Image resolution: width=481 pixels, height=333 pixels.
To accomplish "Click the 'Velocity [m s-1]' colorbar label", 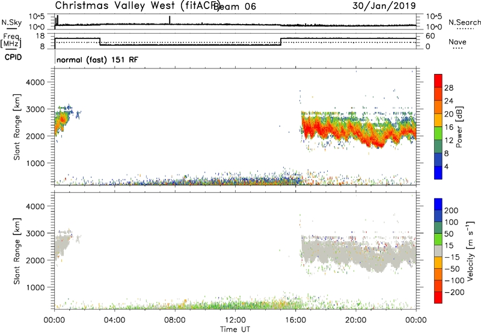I will pos(470,251).
